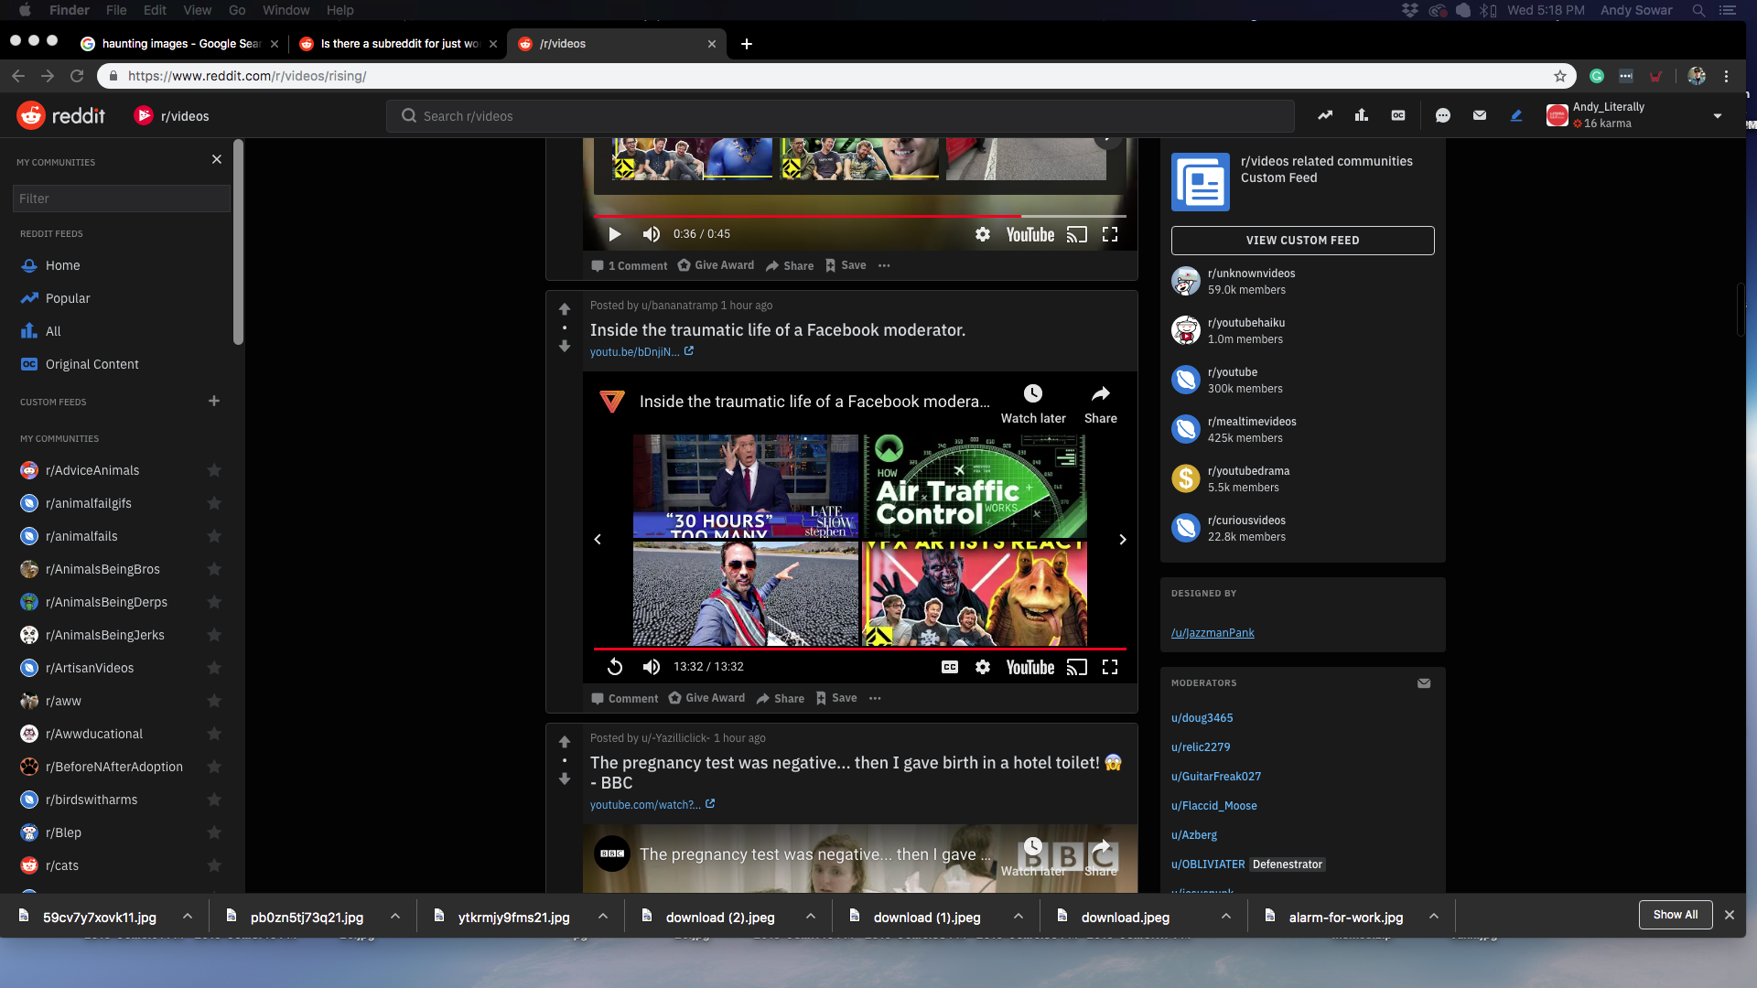This screenshot has height=988, width=1757.
Task: Favorite r/animalfailgifs with its star
Action: [214, 503]
